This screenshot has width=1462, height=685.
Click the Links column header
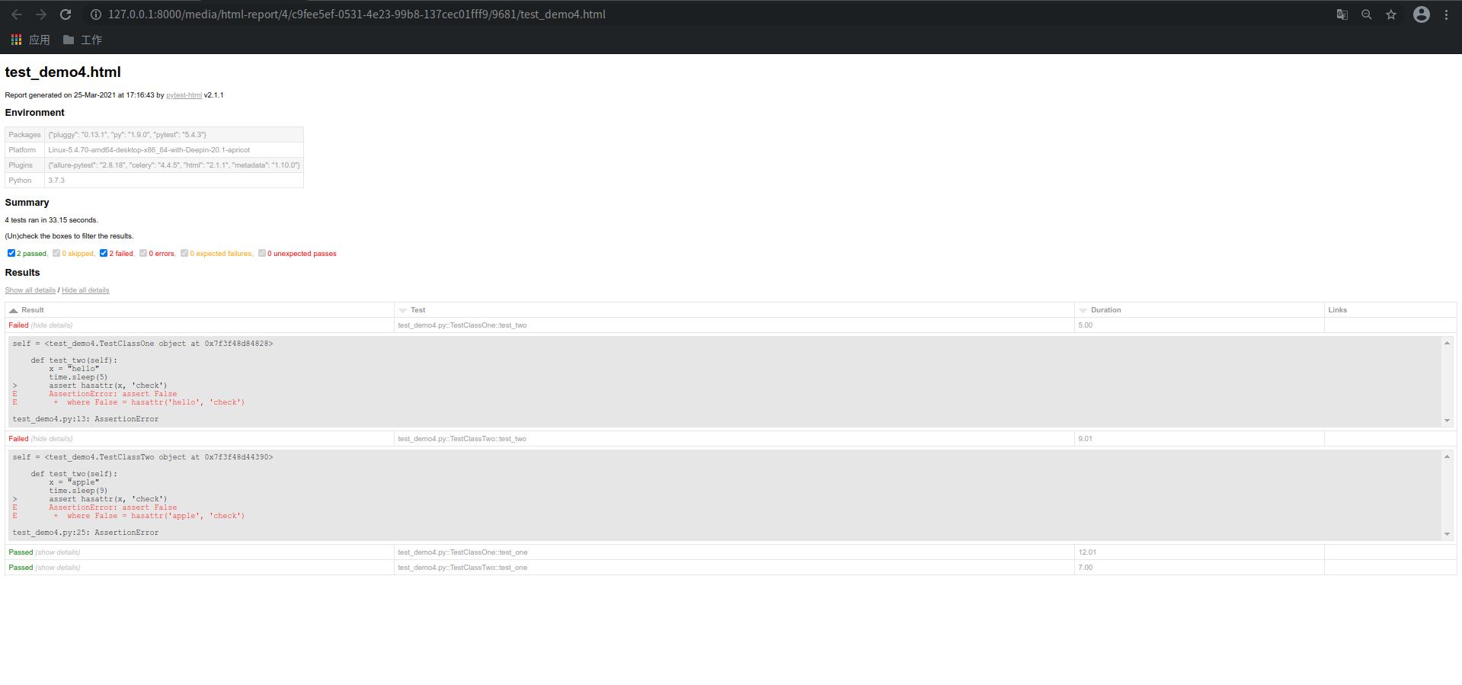click(x=1390, y=310)
